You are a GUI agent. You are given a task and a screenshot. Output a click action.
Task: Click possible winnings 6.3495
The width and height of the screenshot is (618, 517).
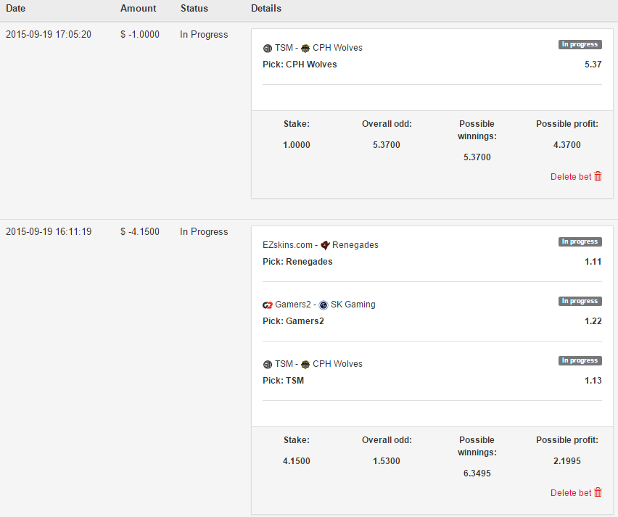click(x=477, y=473)
